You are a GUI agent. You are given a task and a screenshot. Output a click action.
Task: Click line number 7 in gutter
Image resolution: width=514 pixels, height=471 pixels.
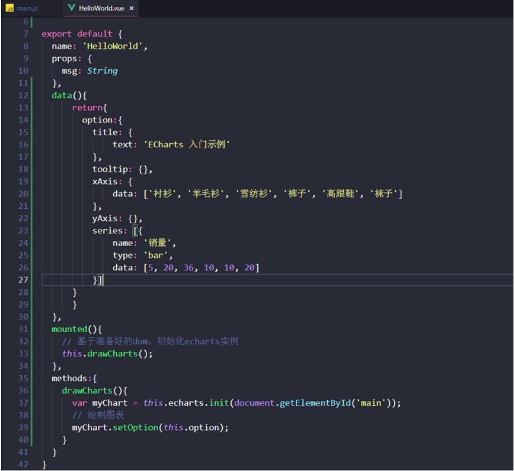(26, 34)
